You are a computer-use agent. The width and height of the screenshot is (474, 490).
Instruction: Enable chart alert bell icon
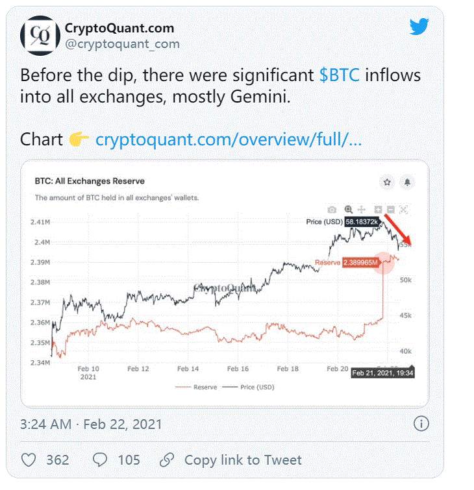coord(407,182)
